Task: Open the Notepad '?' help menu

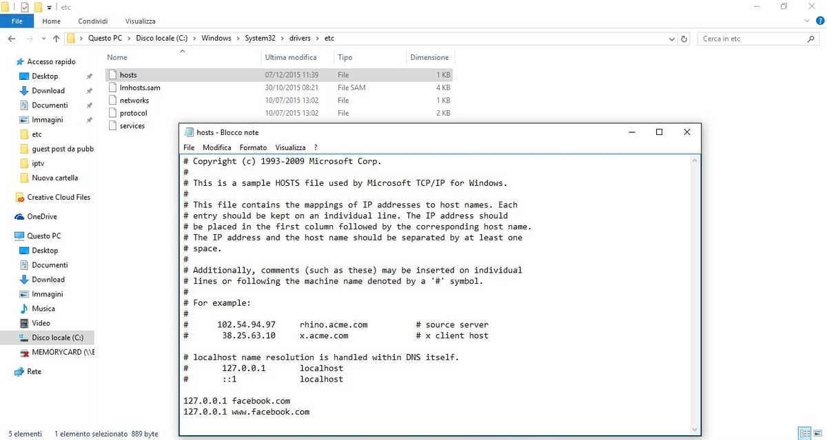Action: [x=316, y=147]
